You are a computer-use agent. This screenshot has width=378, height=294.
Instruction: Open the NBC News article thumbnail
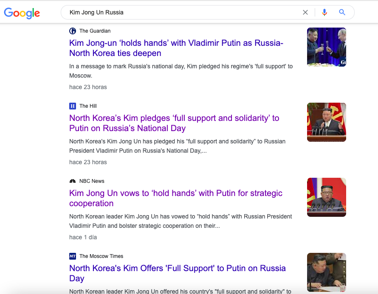[x=327, y=197]
